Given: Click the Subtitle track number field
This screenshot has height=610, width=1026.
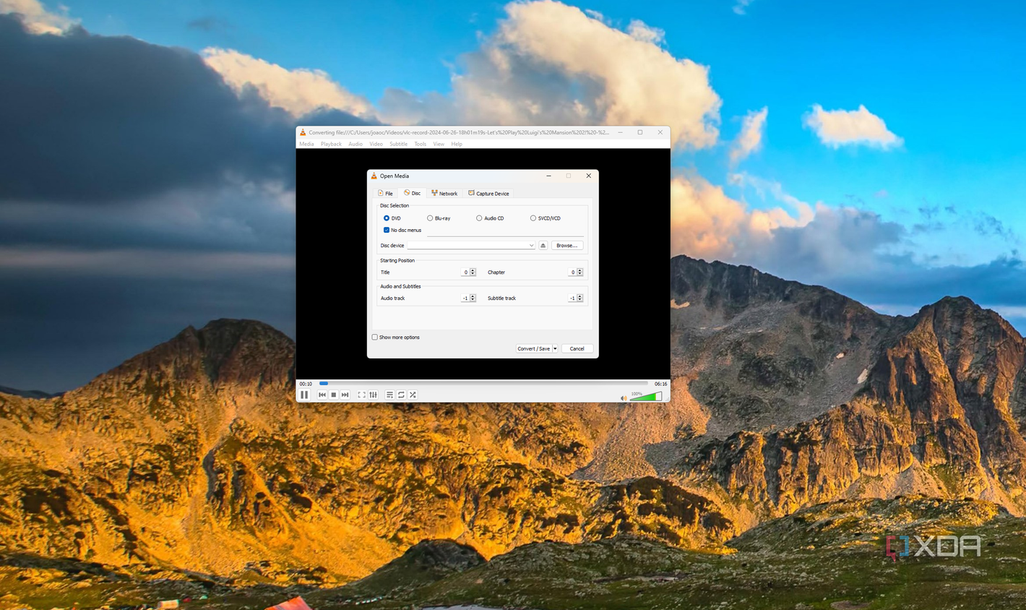Looking at the screenshot, I should (572, 298).
